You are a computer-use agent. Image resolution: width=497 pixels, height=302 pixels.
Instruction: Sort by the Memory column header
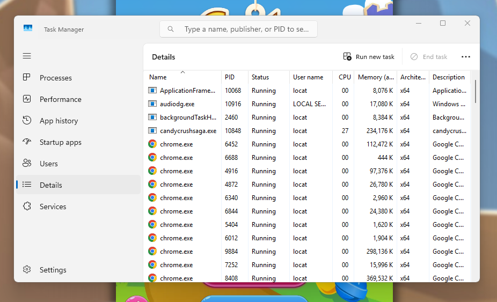point(376,77)
